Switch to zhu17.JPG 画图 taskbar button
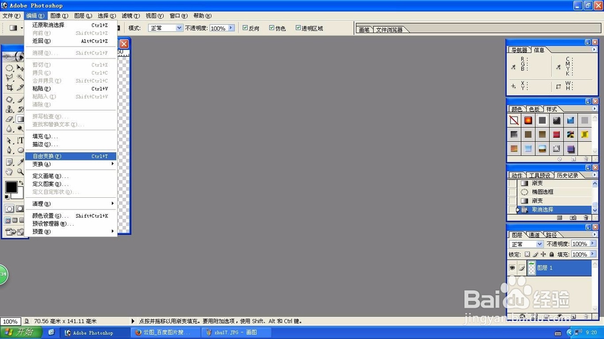 [236, 332]
